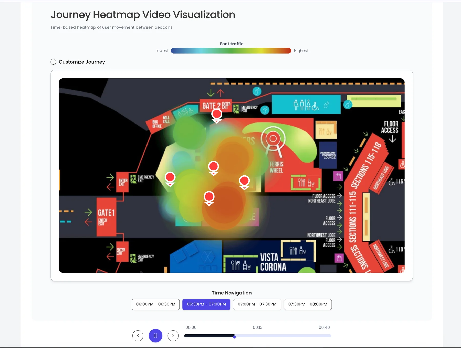Click the Journey Heatmap Video Visualization heading

(143, 15)
